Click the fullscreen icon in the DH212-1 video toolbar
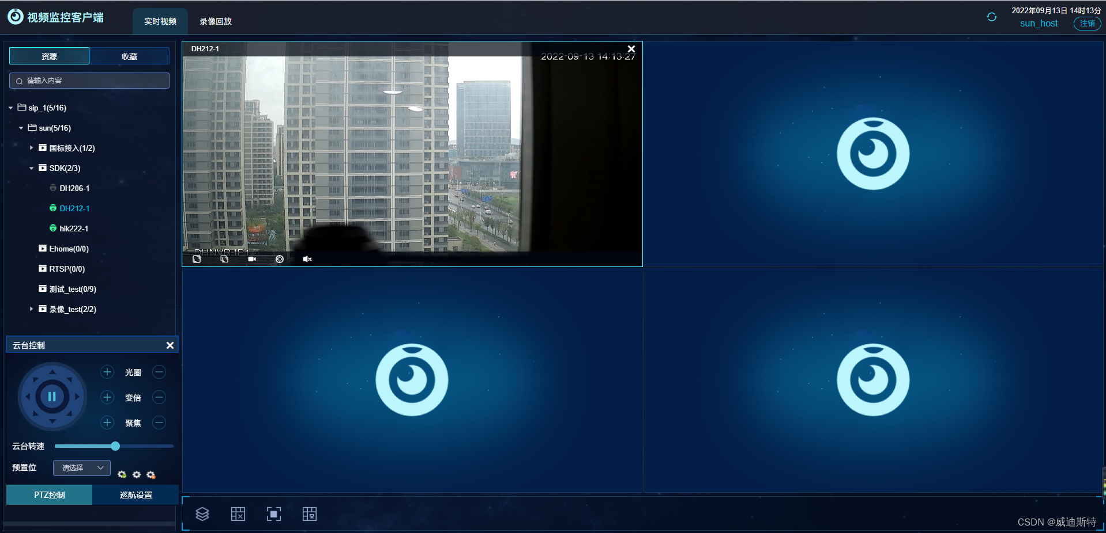Viewport: 1106px width, 533px height. tap(197, 259)
